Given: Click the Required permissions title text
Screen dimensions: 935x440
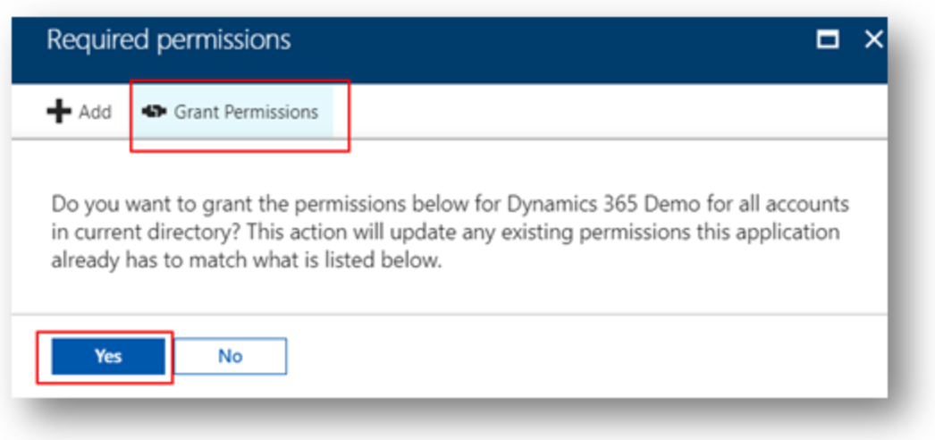Looking at the screenshot, I should (169, 40).
